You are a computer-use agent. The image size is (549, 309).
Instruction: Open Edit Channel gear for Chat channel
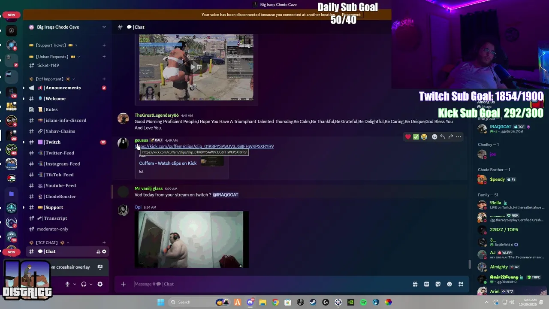pyautogui.click(x=104, y=251)
